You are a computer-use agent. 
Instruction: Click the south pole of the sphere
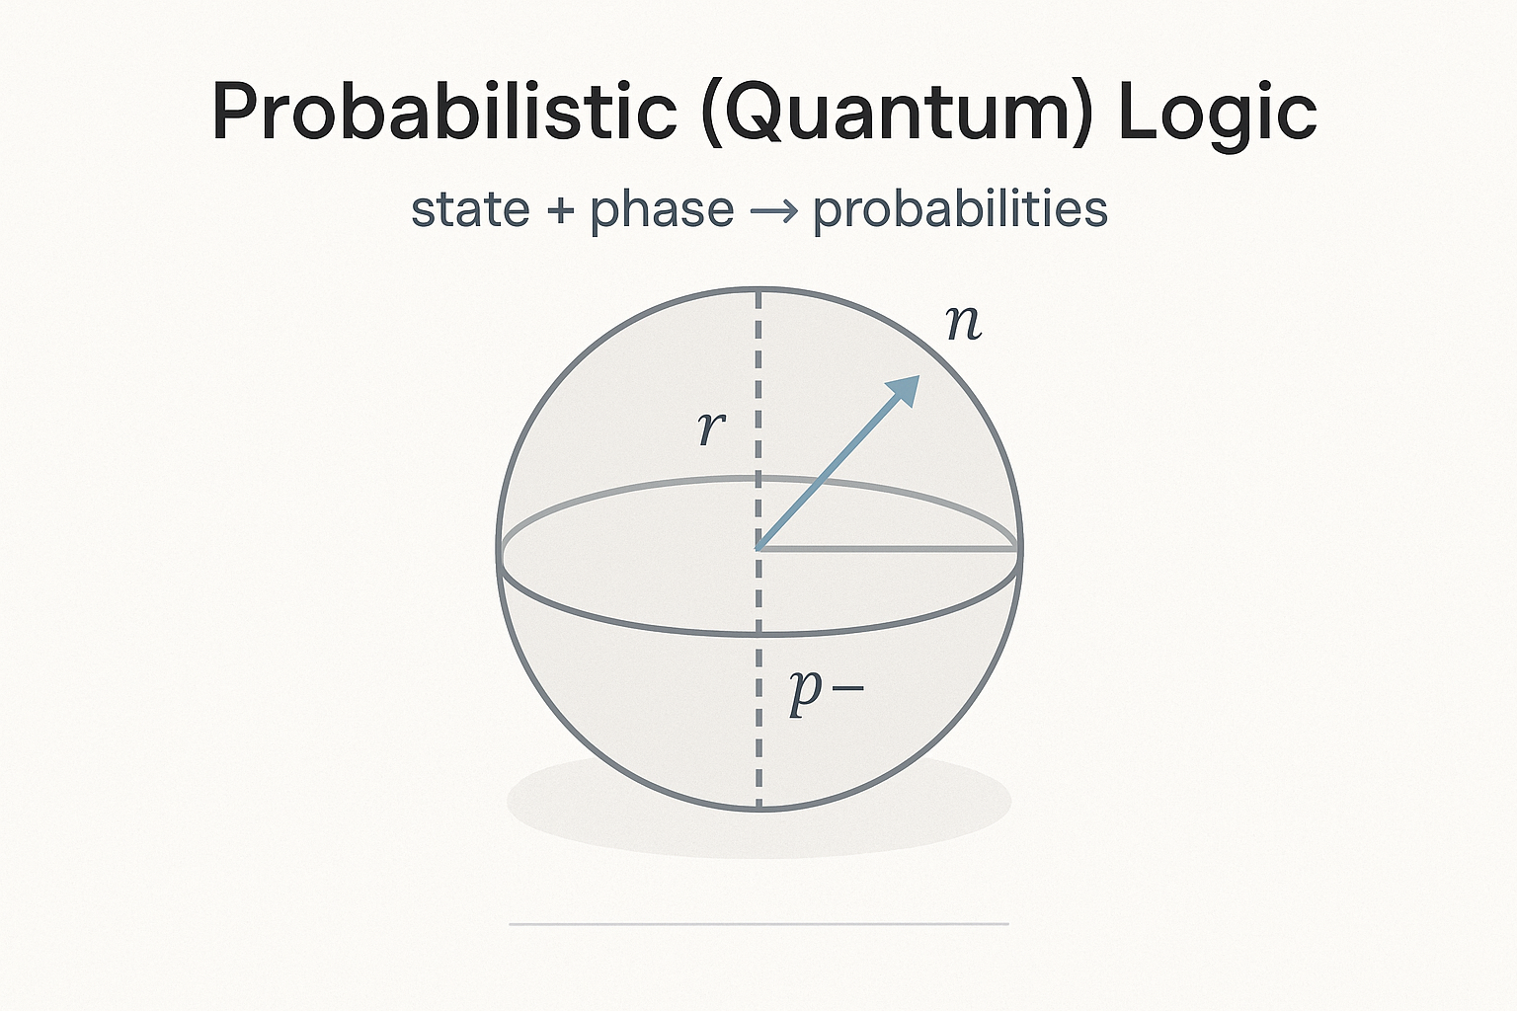tap(758, 808)
